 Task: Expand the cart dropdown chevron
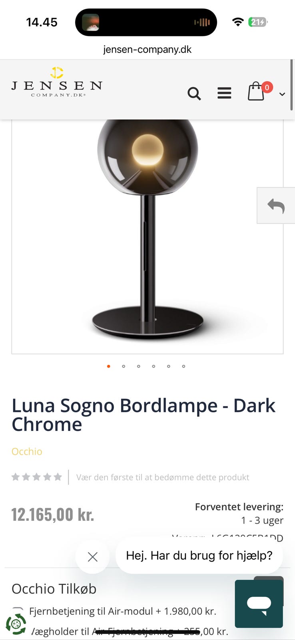[282, 94]
